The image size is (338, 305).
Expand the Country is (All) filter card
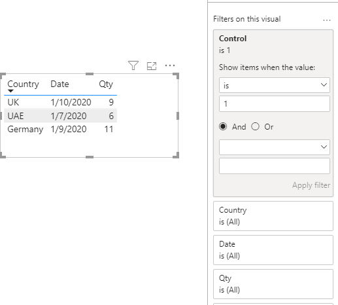tap(273, 216)
